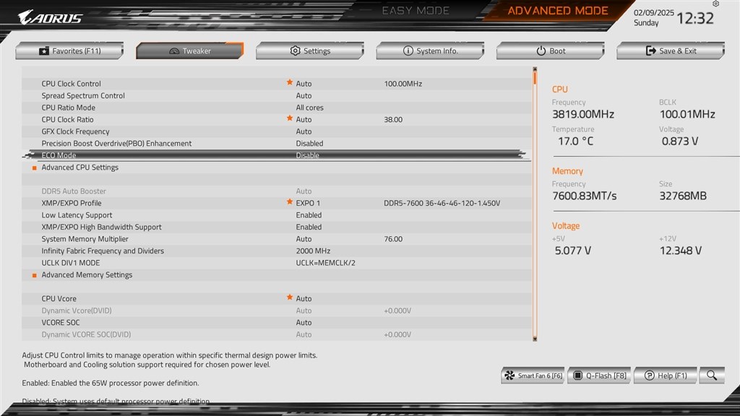Click the 7600.83MT/s memory frequency reading
Viewport: 740px width, 416px height.
[x=584, y=196]
